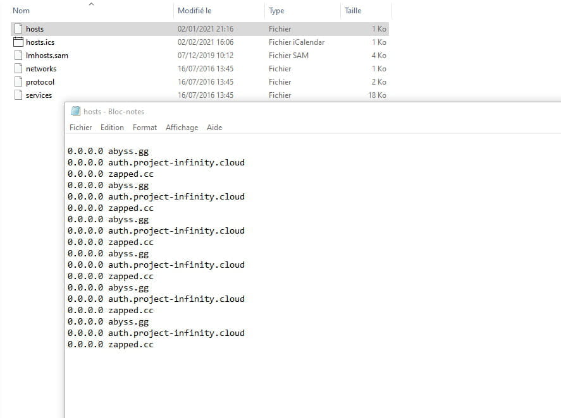Open the Edition menu in Bloc-notes
This screenshot has height=418, width=561.
click(112, 128)
